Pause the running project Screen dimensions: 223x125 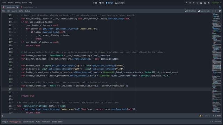pyautogui.click(x=190, y=3)
